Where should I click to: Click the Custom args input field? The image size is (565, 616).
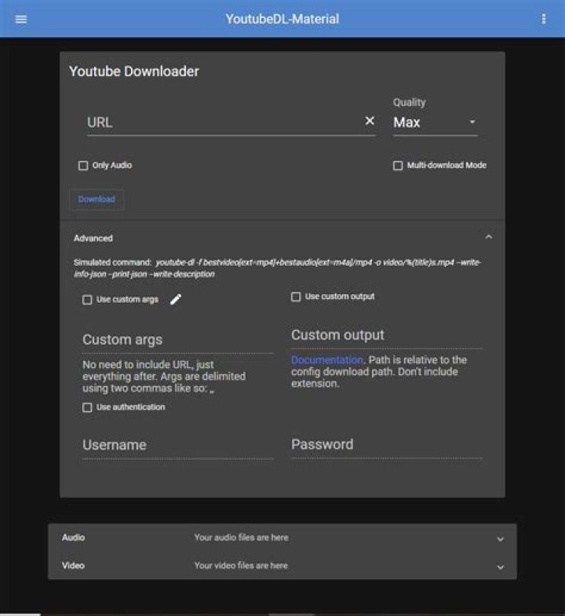178,341
